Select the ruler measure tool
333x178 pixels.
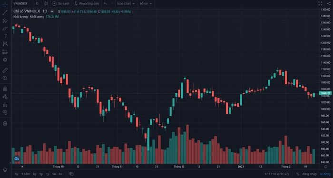pyautogui.click(x=5, y=70)
